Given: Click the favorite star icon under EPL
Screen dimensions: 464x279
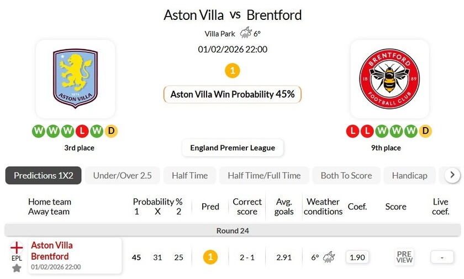Looking at the screenshot, I should coord(17,268).
